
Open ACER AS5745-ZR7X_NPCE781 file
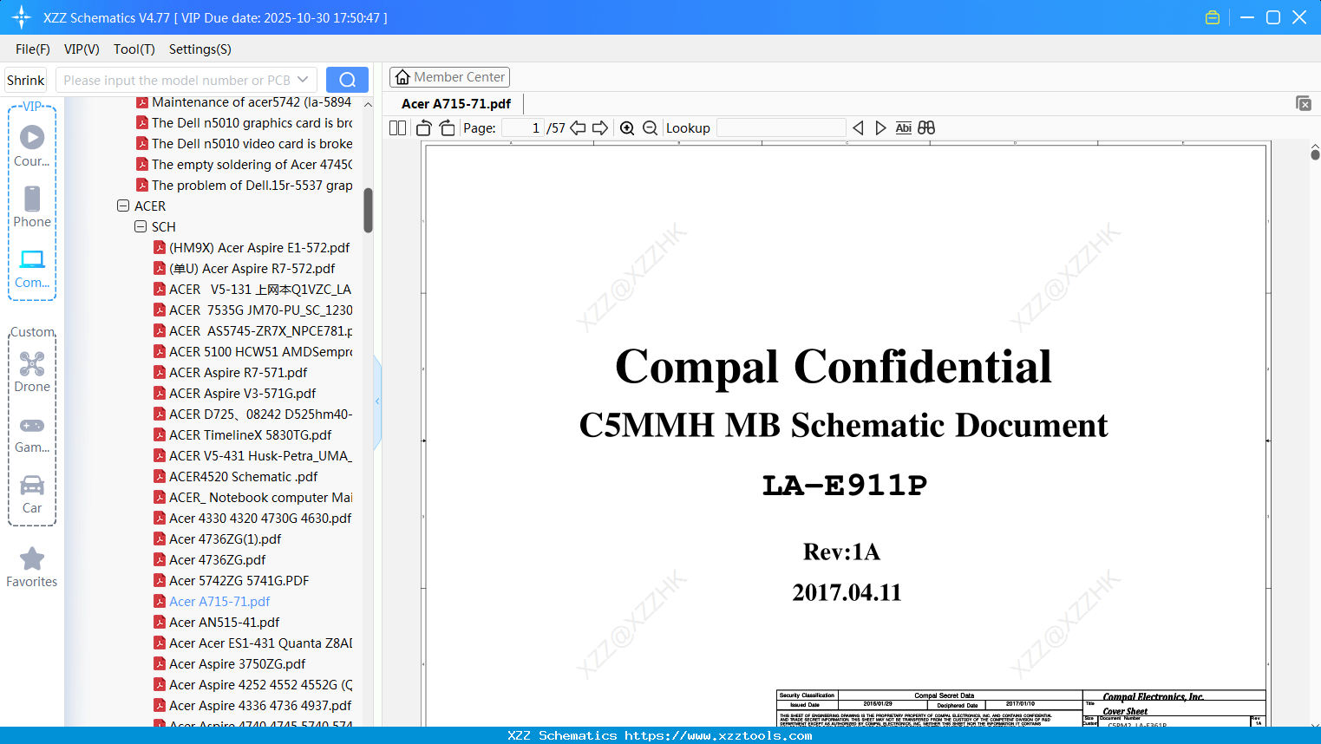tap(261, 331)
